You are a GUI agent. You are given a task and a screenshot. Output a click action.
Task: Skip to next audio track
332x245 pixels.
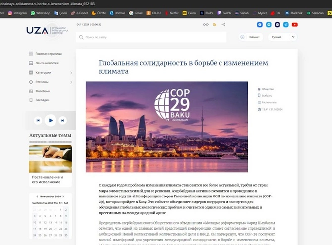pyautogui.click(x=62, y=120)
